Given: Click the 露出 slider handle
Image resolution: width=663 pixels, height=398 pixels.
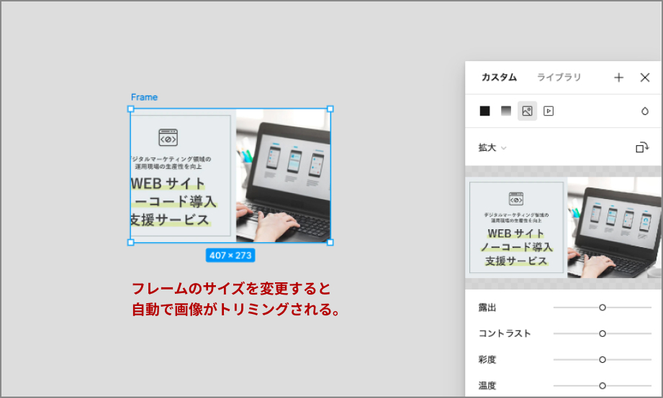Looking at the screenshot, I should click(x=603, y=307).
